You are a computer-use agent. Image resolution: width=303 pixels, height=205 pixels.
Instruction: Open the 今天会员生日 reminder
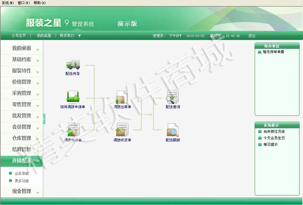click(x=274, y=138)
